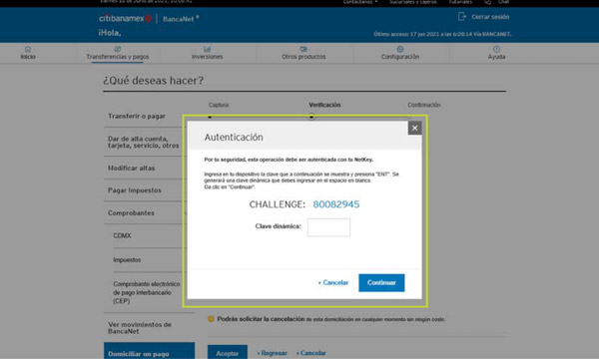599x359 pixels.
Task: Click the Cerrar sesión logout icon
Action: coord(462,17)
